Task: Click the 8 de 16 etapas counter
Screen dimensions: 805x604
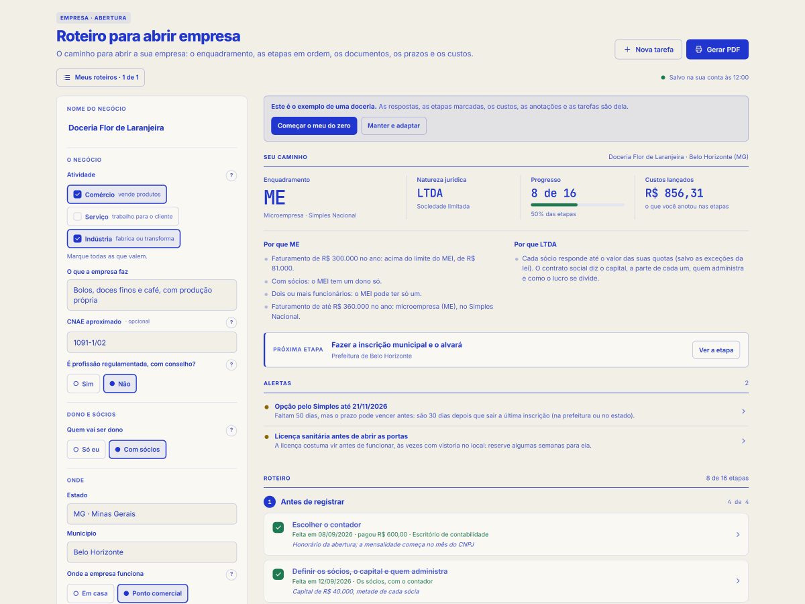Action: click(727, 479)
